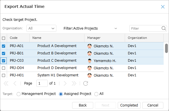Click the project list vertical scrollbar thumb
Screen dimensions: 169x111
click(166, 48)
